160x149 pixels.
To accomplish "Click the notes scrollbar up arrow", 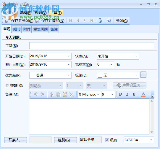I will [152, 101].
